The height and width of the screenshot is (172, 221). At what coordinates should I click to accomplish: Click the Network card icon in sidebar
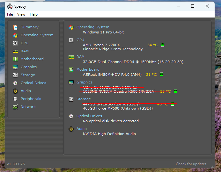click(x=15, y=107)
